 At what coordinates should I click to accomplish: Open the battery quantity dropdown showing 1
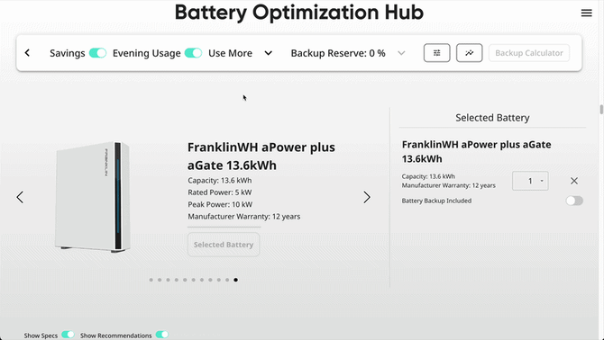coord(530,181)
